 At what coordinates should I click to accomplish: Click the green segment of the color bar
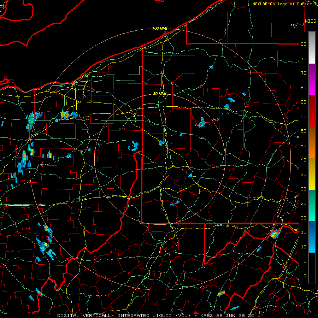[x=312, y=205]
